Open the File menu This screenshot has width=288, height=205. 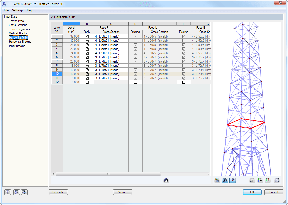click(x=6, y=10)
